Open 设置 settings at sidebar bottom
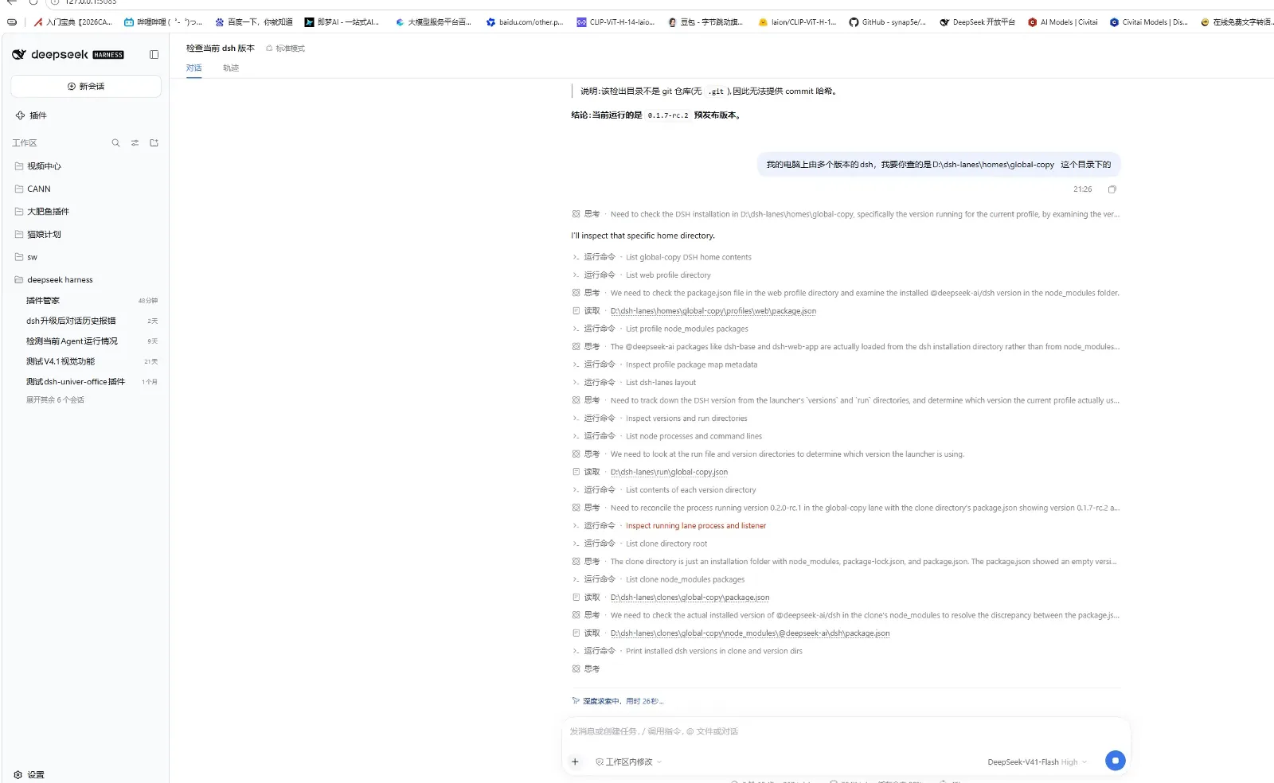Viewport: 1274px width, 783px height. click(29, 774)
